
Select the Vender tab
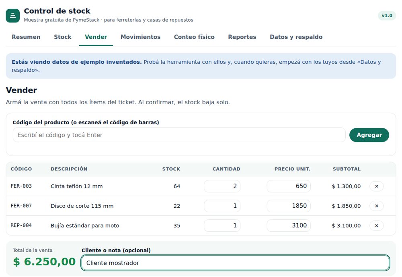point(96,37)
